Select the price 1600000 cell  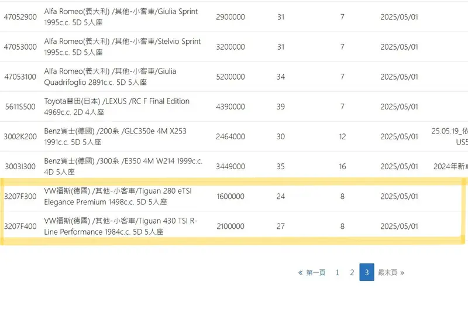click(230, 196)
